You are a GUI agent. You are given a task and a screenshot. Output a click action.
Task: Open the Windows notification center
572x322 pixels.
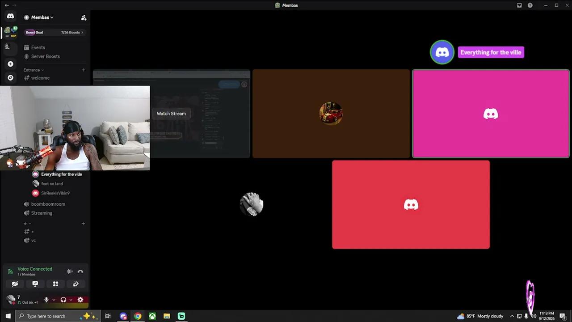point(563,316)
